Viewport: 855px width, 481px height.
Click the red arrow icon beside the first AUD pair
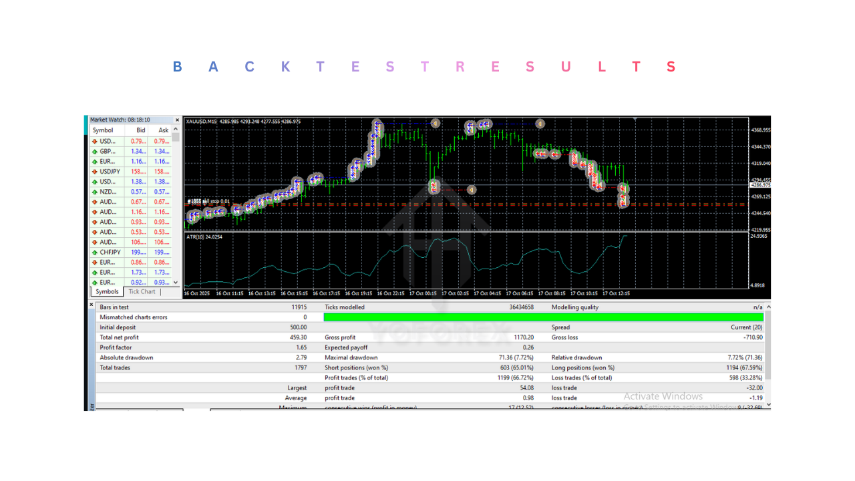click(96, 202)
